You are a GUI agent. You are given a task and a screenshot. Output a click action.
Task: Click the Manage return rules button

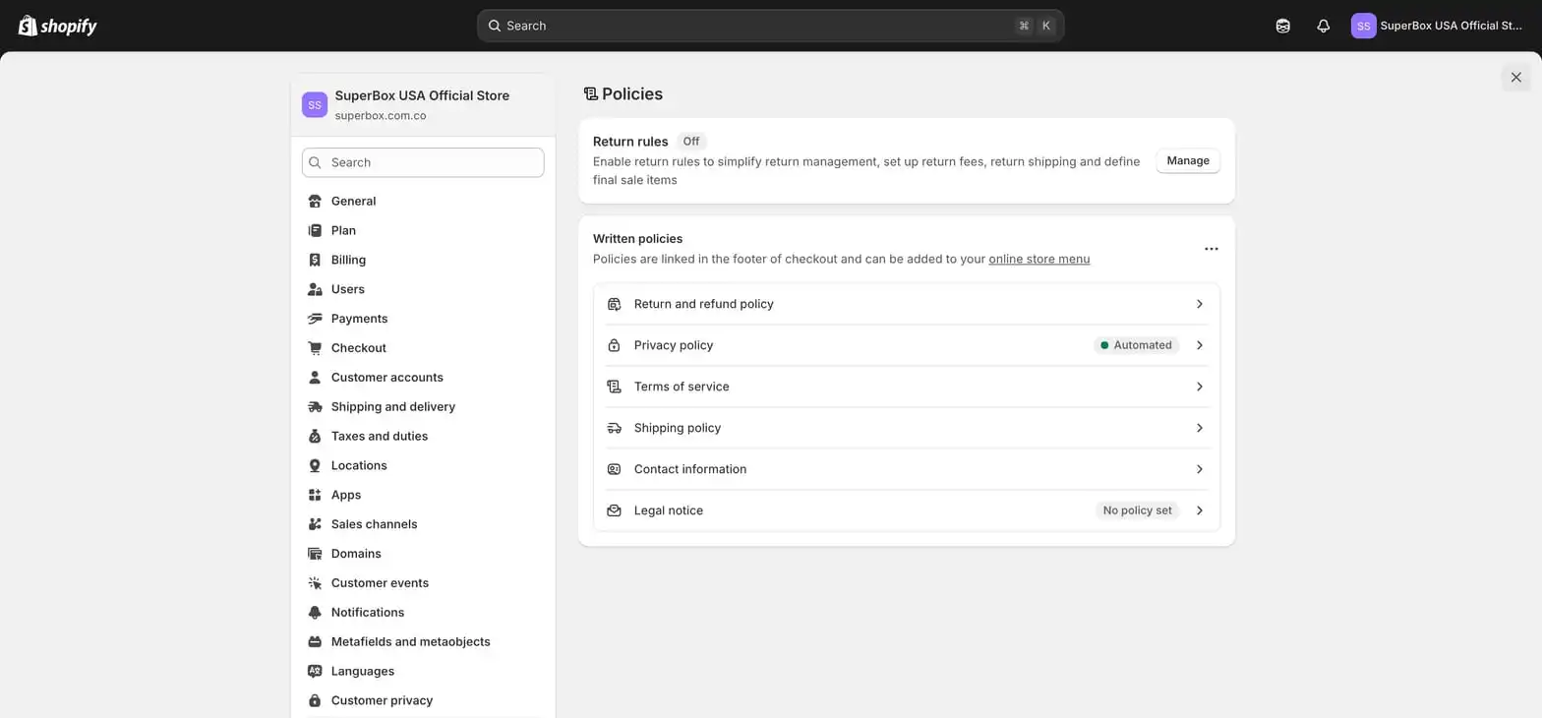[x=1188, y=160]
